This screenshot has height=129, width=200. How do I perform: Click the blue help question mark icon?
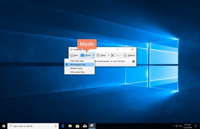pyautogui.click(x=134, y=61)
